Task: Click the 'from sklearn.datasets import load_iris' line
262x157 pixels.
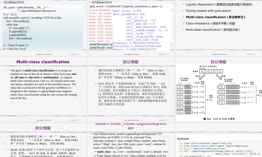Action: 208,143
